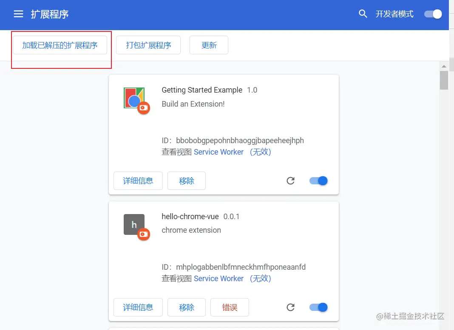Reload the Getting Started Example extension

(290, 181)
